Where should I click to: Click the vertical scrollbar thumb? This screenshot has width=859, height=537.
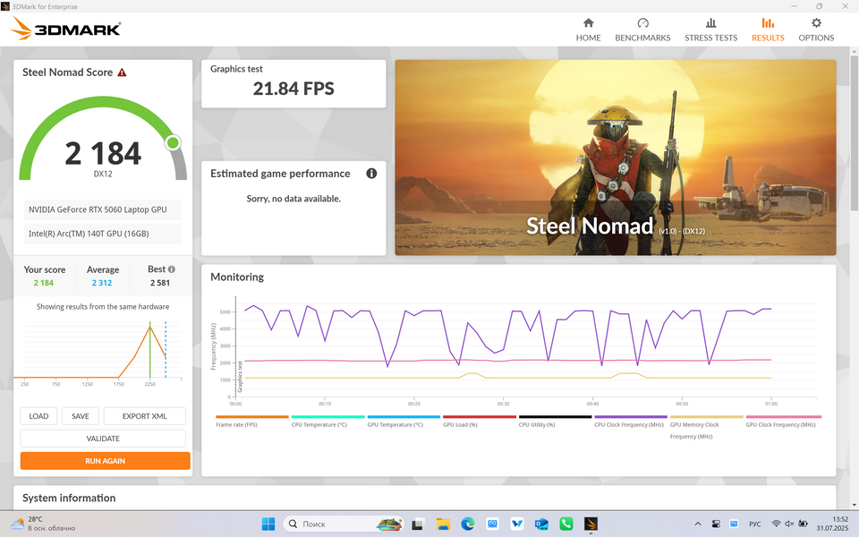[x=854, y=132]
